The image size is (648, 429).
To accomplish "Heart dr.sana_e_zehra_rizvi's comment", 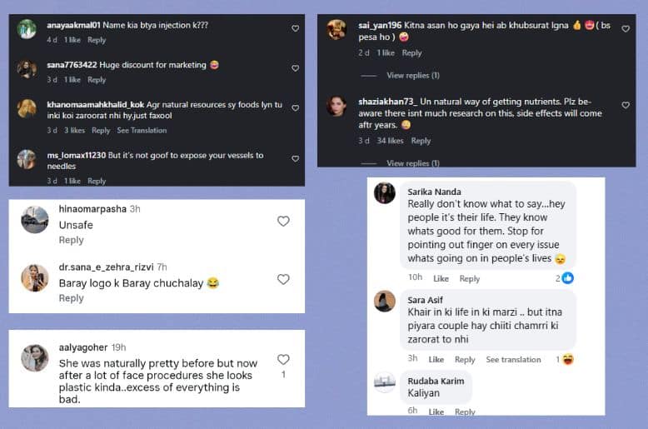I will click(283, 279).
